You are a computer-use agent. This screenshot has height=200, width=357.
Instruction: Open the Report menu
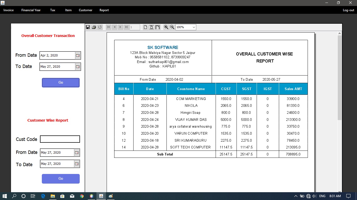click(104, 10)
